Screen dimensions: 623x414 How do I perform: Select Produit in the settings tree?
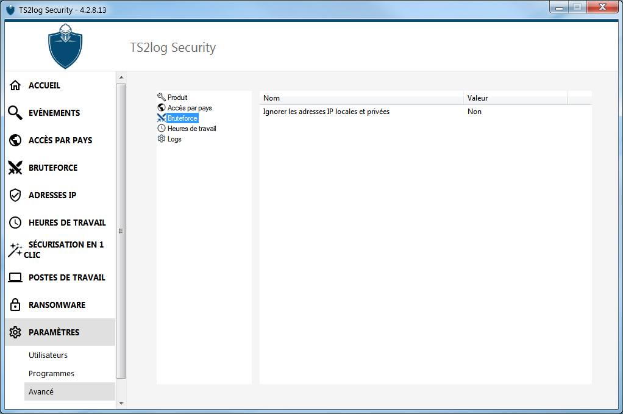pyautogui.click(x=177, y=98)
